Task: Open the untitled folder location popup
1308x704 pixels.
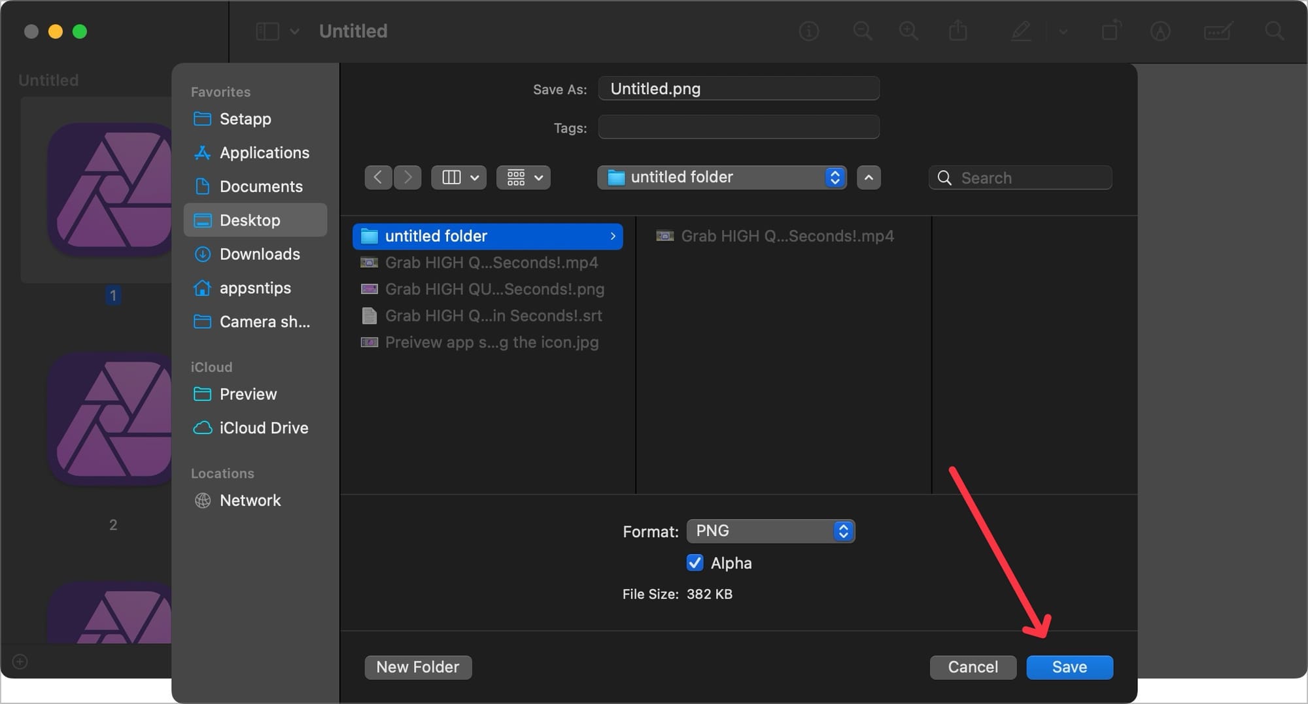Action: pyautogui.click(x=721, y=177)
